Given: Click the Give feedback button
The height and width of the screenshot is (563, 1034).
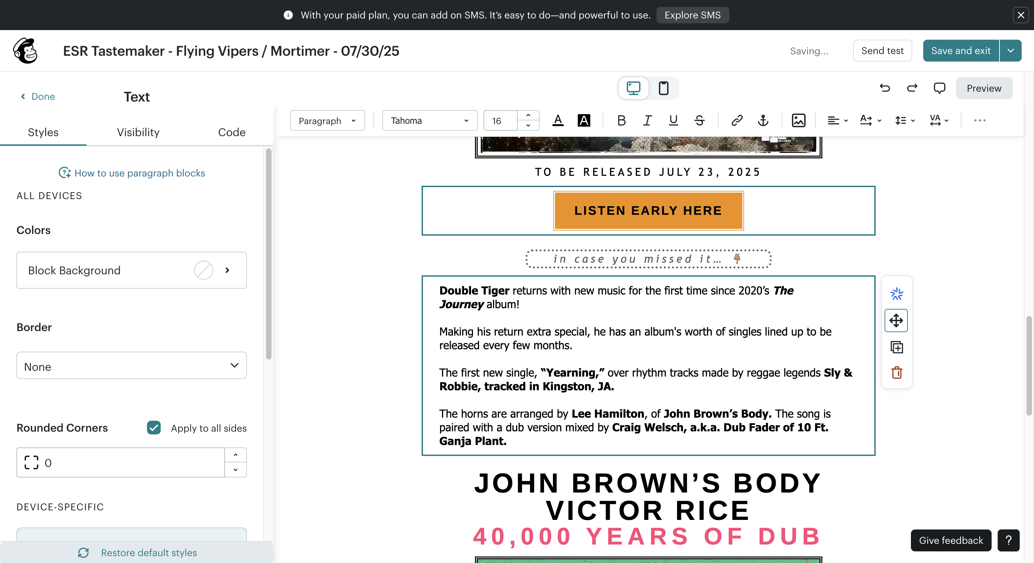Looking at the screenshot, I should [x=951, y=540].
